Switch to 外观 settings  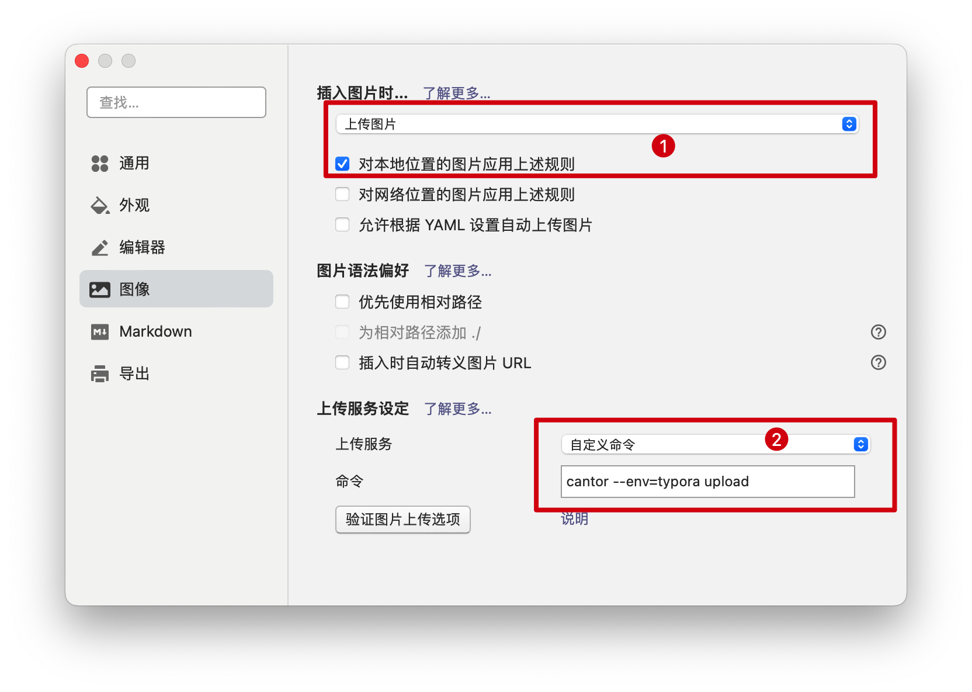click(176, 205)
